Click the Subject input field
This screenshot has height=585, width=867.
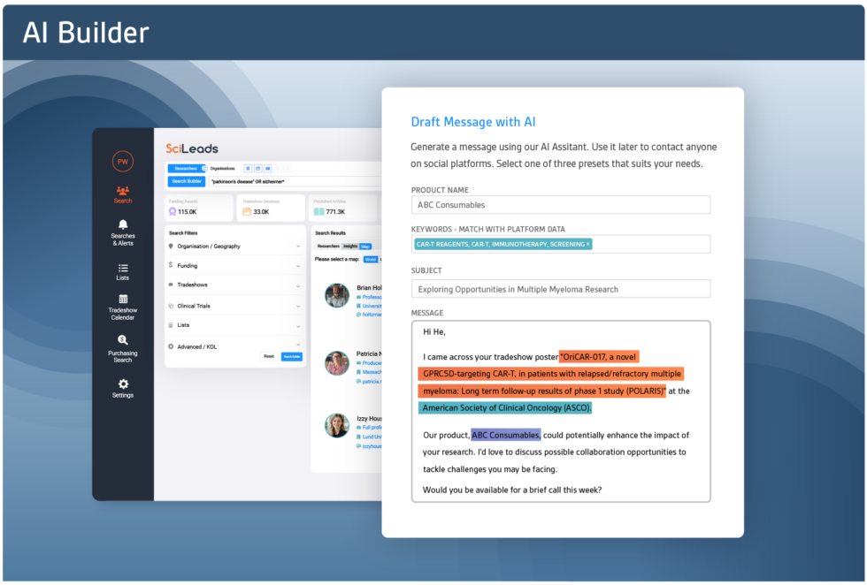(x=561, y=288)
